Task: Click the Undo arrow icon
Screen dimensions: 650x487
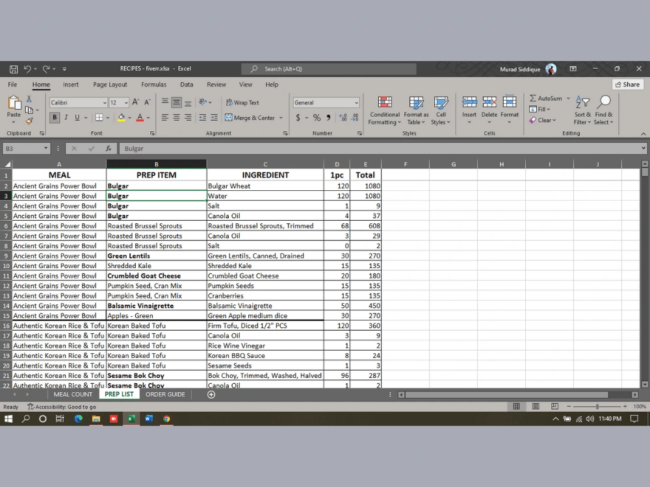Action: [27, 69]
